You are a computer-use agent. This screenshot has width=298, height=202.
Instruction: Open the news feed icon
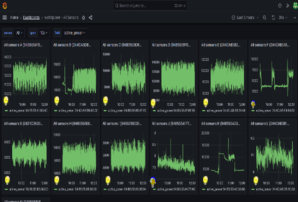(x=287, y=6)
